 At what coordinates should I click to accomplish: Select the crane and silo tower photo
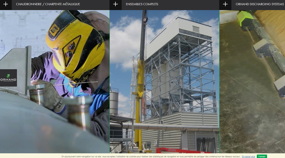pos(164,81)
